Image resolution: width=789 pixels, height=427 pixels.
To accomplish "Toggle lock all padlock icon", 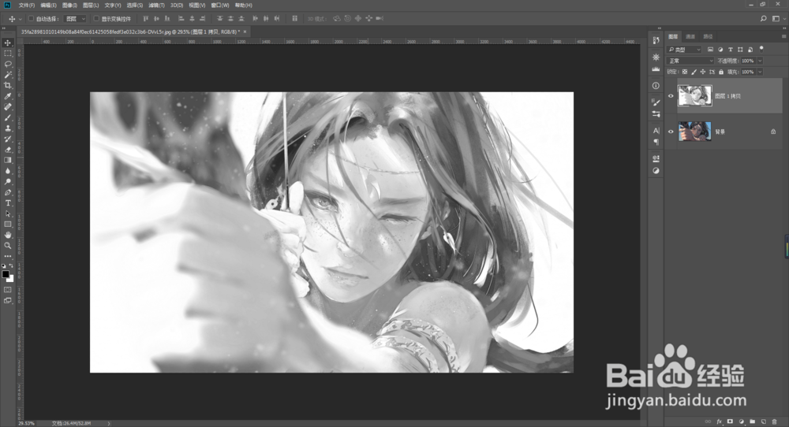I will (721, 72).
